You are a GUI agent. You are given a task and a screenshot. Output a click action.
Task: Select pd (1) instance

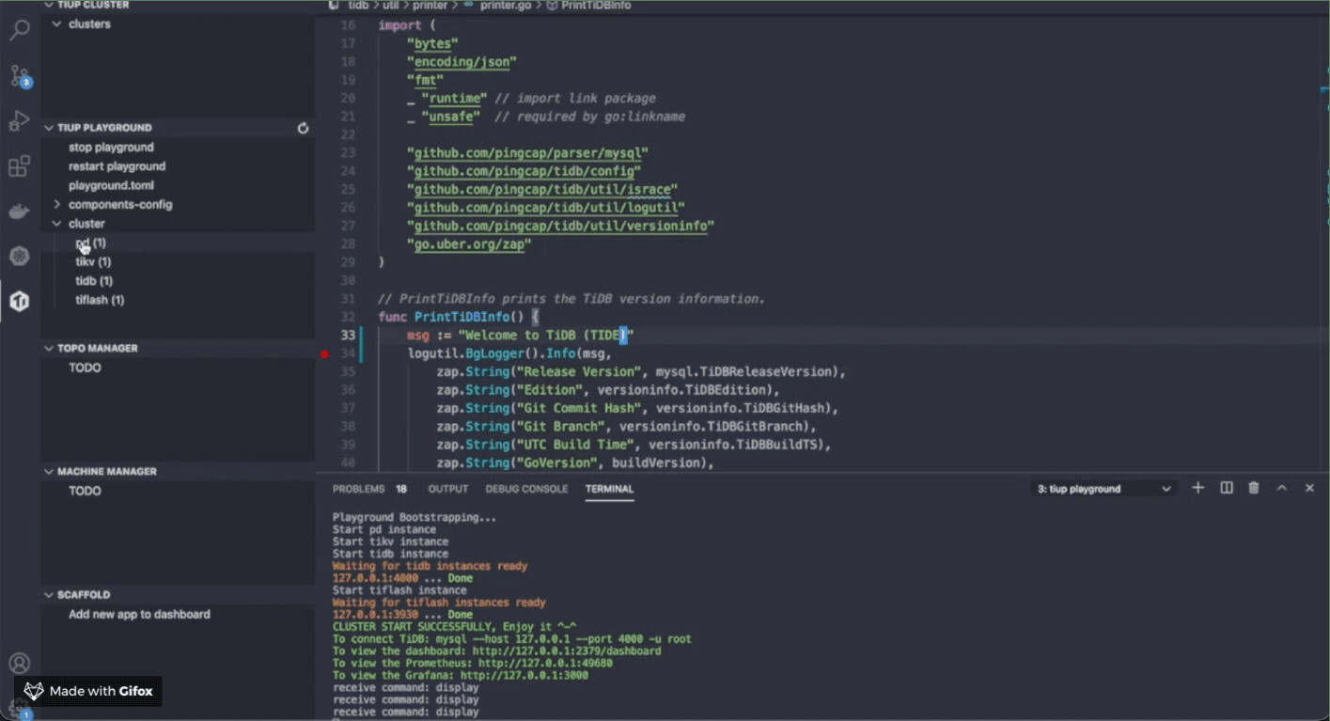tap(90, 243)
